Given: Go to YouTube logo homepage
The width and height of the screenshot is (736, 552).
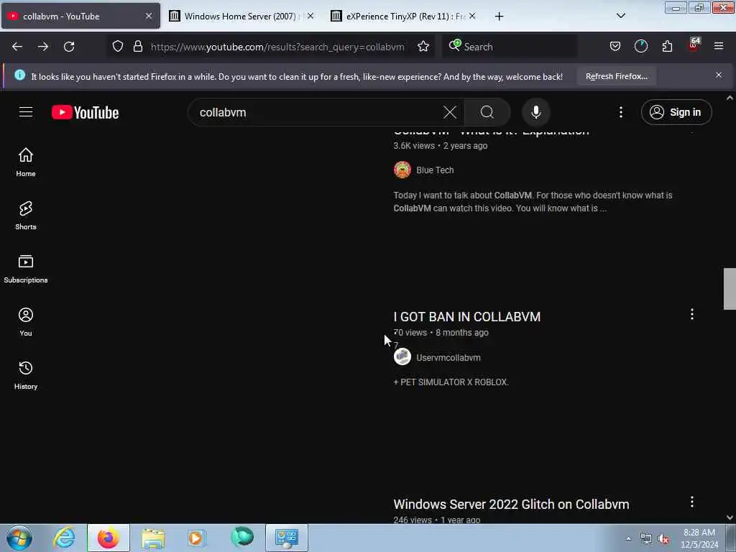Looking at the screenshot, I should [x=85, y=113].
